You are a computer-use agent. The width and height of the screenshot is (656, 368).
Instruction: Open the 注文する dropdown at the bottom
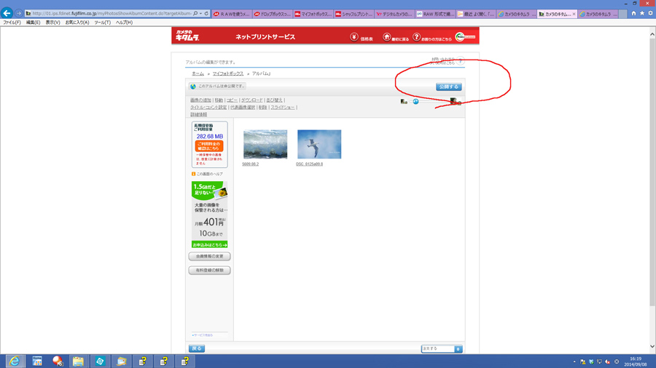coord(442,349)
